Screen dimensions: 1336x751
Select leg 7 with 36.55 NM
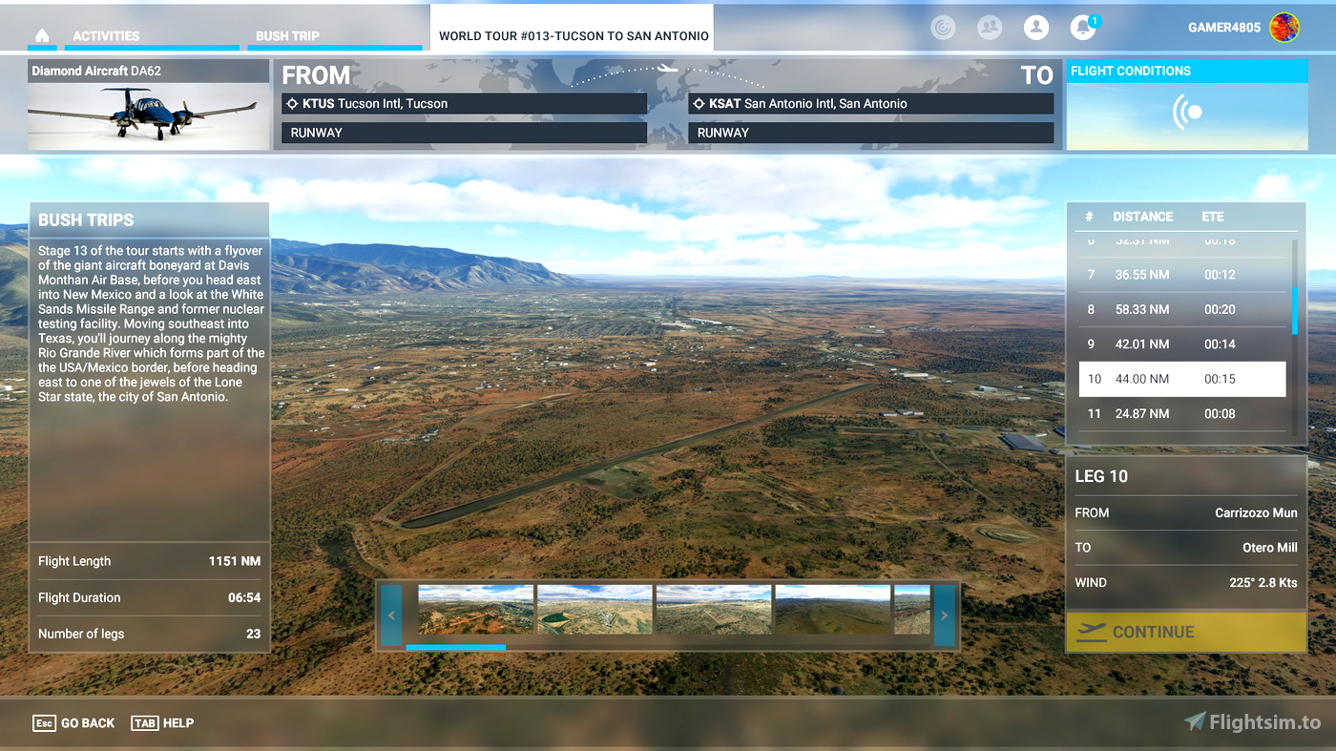click(x=1182, y=275)
